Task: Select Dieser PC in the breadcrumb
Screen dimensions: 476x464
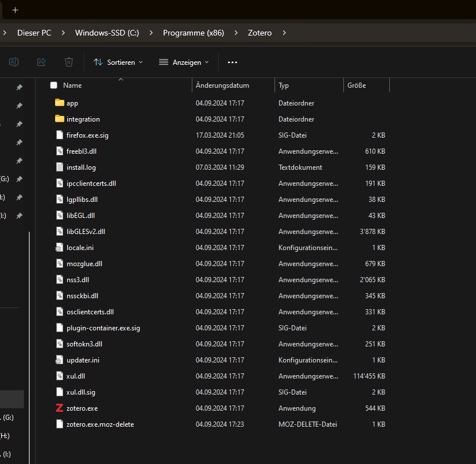Action: (x=34, y=33)
